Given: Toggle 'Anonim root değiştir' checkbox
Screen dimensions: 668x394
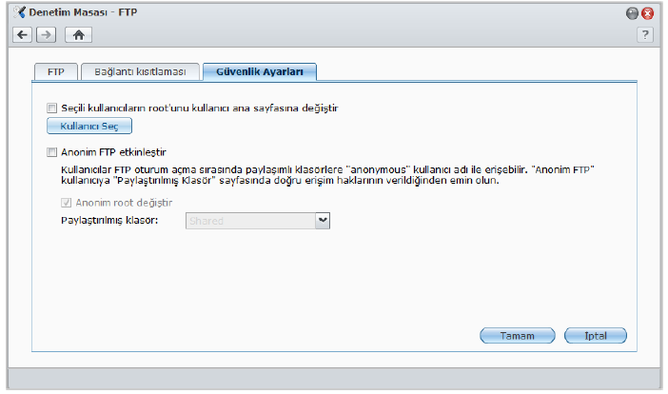Looking at the screenshot, I should [x=66, y=203].
